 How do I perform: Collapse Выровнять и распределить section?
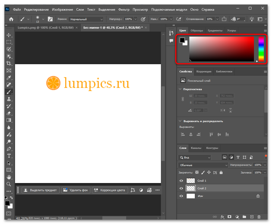point(180,121)
